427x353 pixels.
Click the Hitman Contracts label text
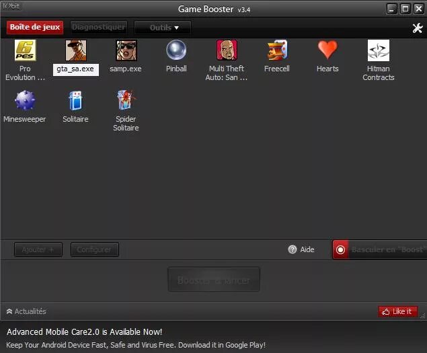tap(379, 73)
